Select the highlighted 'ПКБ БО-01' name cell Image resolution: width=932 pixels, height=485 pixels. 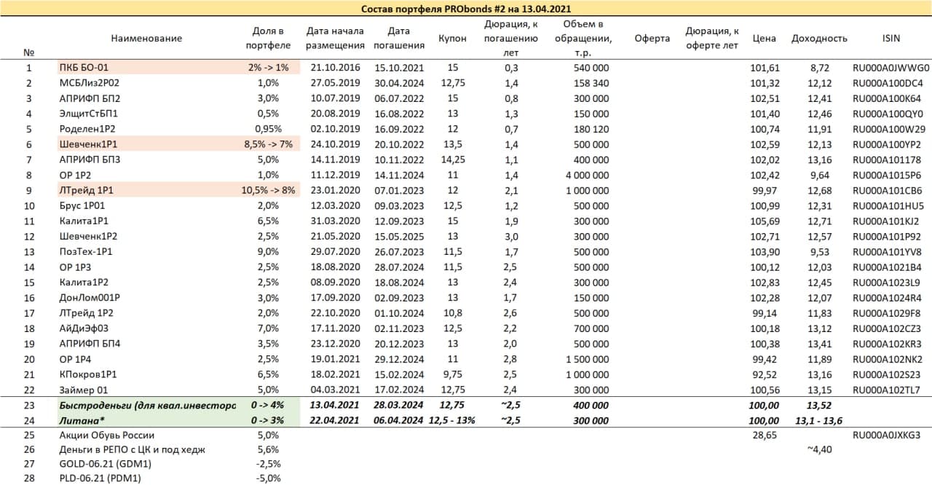(146, 68)
